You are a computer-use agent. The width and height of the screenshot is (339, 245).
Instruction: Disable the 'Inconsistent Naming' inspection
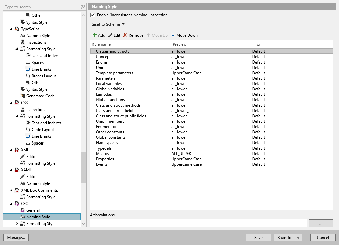point(93,15)
